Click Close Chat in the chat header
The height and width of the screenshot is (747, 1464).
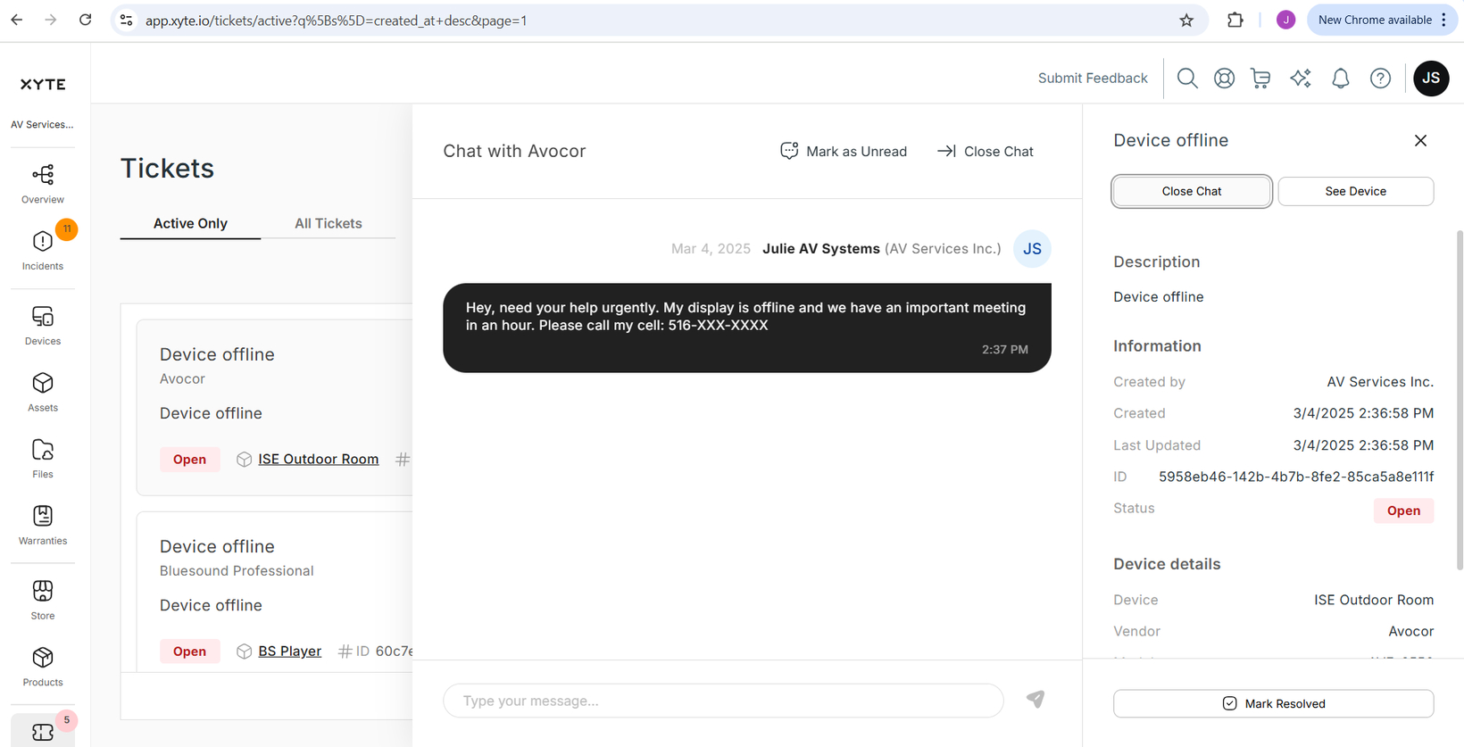[986, 152]
